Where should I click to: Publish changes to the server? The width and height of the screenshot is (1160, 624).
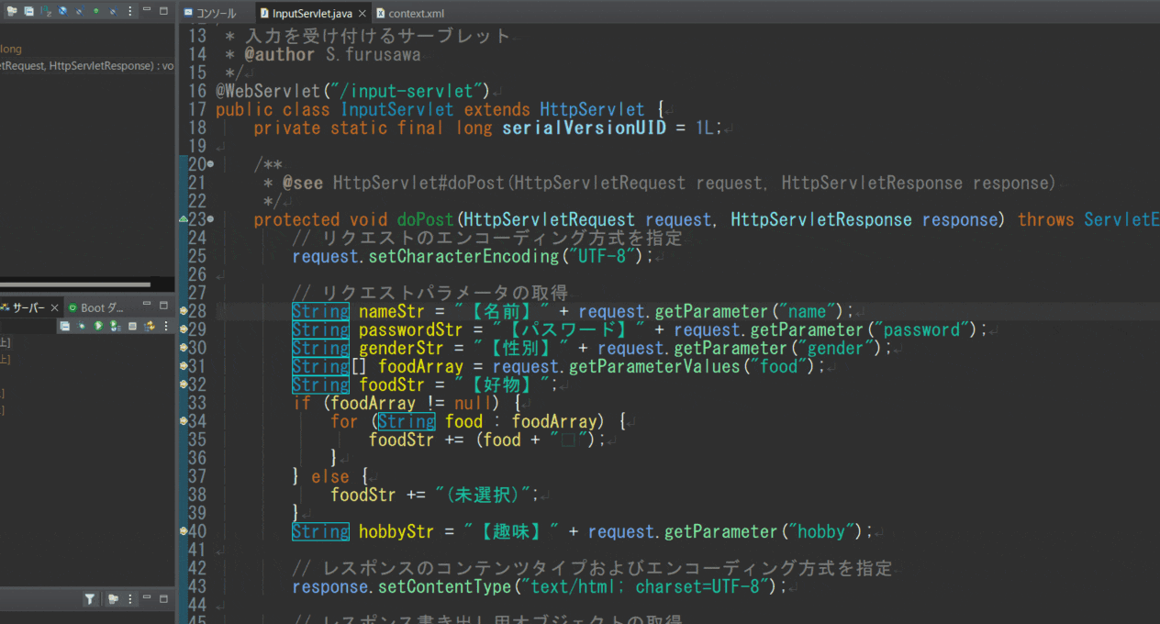tap(149, 326)
